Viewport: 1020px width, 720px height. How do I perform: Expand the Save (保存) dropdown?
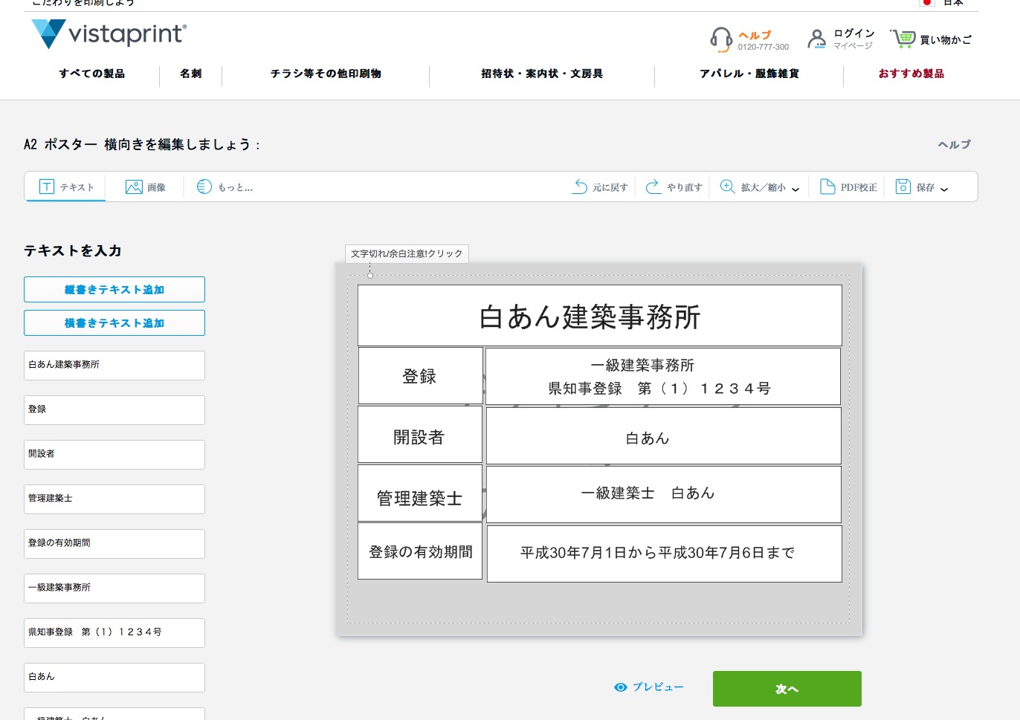click(x=944, y=189)
